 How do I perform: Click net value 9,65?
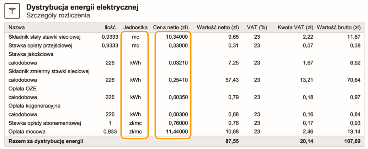click(234, 37)
